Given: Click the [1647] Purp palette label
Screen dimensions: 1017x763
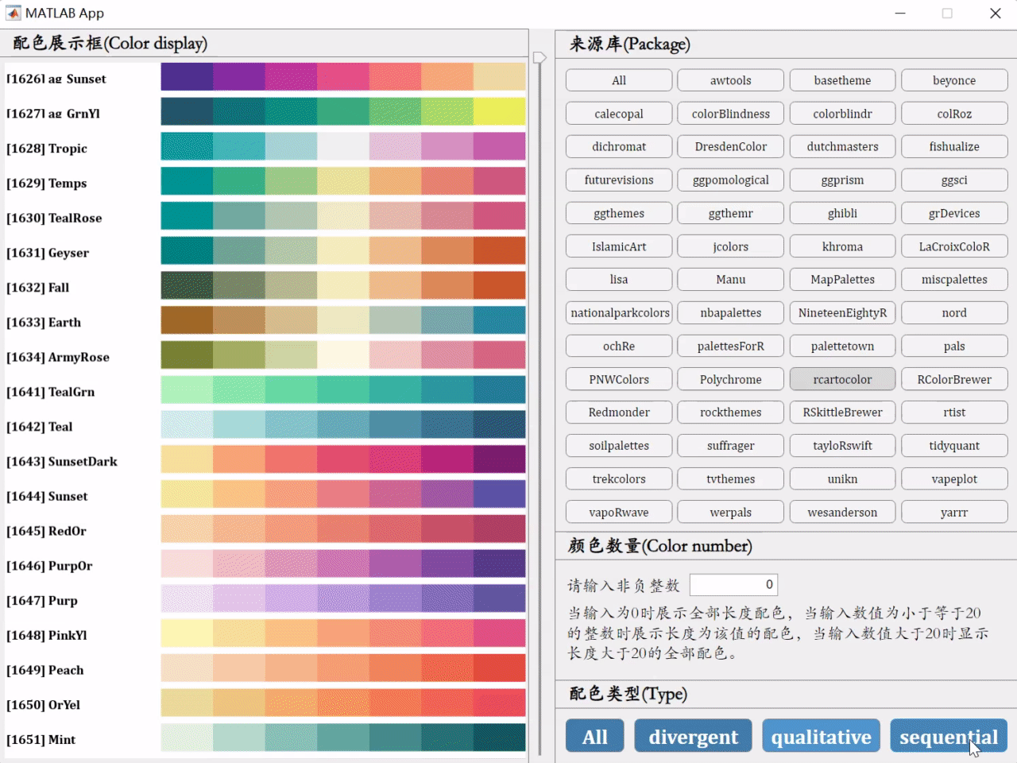Looking at the screenshot, I should pos(42,602).
